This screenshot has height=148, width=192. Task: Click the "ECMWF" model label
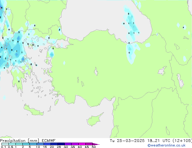click(x=48, y=141)
